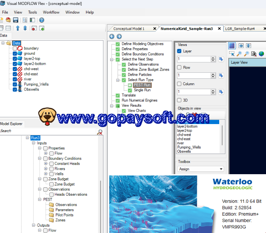266x233 pixels.
Task: Go to the Translate workflow step
Action: (129, 95)
